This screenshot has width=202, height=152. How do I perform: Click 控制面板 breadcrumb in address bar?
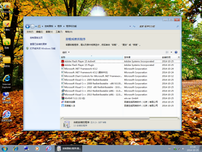tap(49, 26)
